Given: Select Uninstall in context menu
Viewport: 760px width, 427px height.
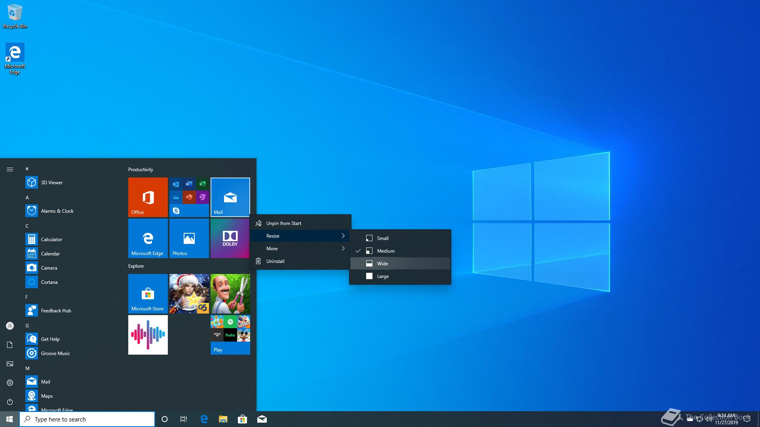Looking at the screenshot, I should click(x=300, y=261).
